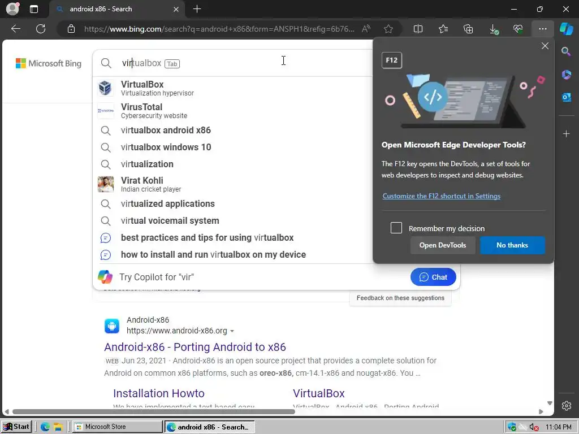Open the Collections icon

click(468, 29)
